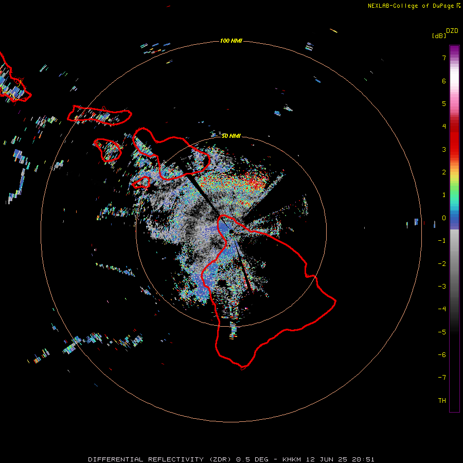The image size is (463, 463).
Task: Click the "-2" tick label on the color scale
Action: pyautogui.click(x=442, y=264)
